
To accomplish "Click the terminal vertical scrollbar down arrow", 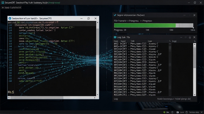I will [98, 94].
